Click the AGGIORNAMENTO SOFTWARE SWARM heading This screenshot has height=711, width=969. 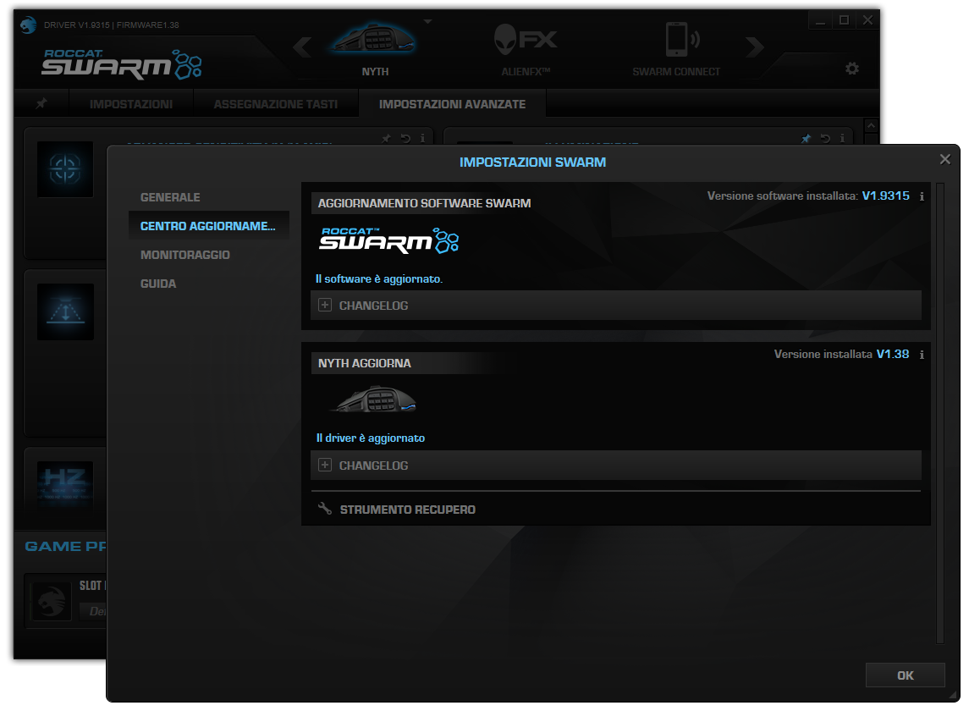424,203
